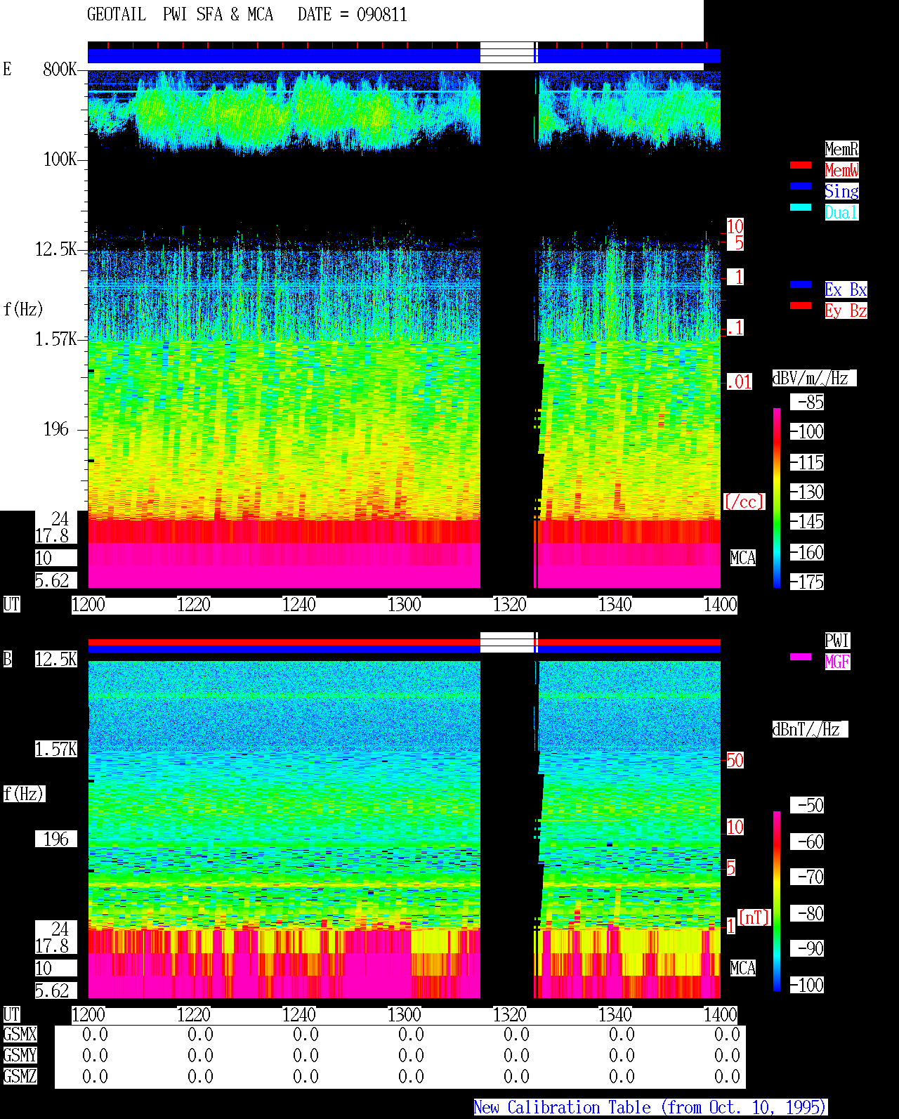This screenshot has height=1119, width=899.
Task: Click the blue Sing legend swatch
Action: (x=801, y=186)
